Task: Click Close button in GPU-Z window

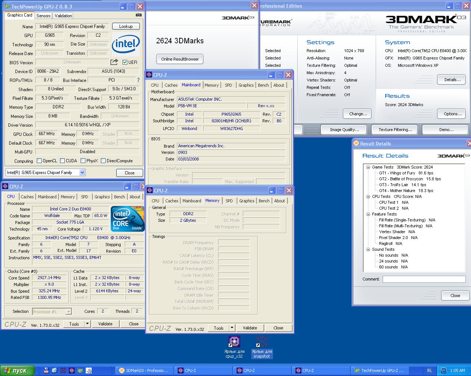Action: pos(130,173)
